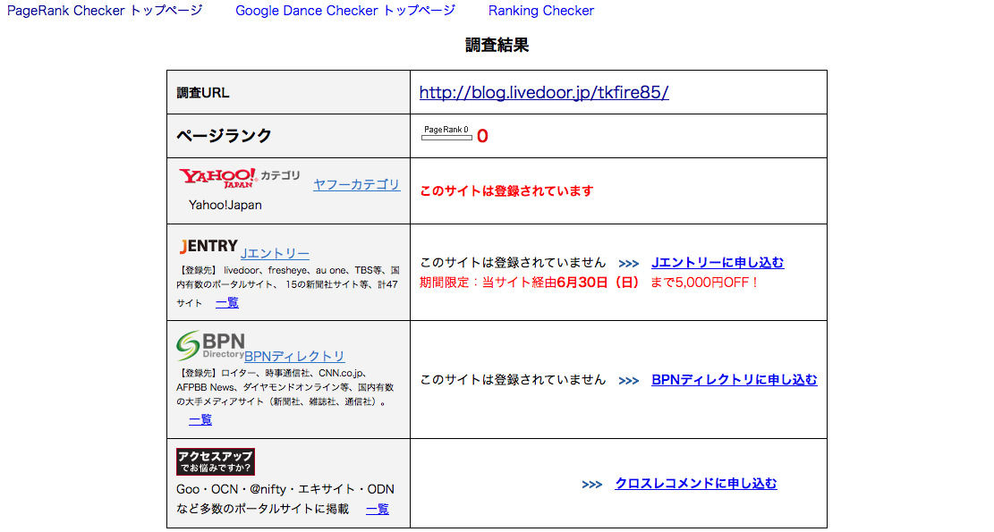Open the Ranking Checker link
This screenshot has width=994, height=532.
coord(540,11)
